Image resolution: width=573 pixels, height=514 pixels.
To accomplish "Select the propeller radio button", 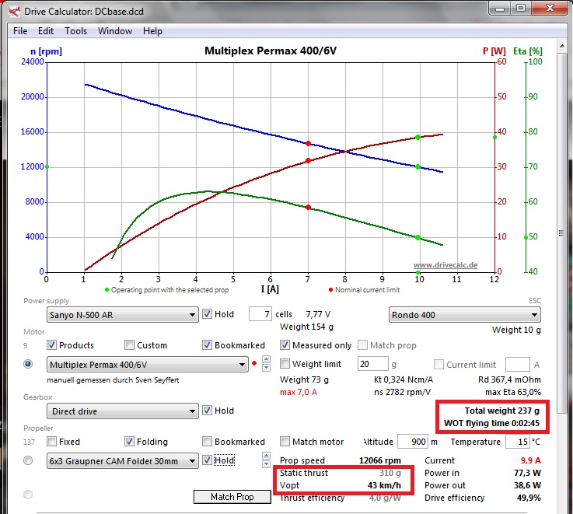I will (x=29, y=460).
